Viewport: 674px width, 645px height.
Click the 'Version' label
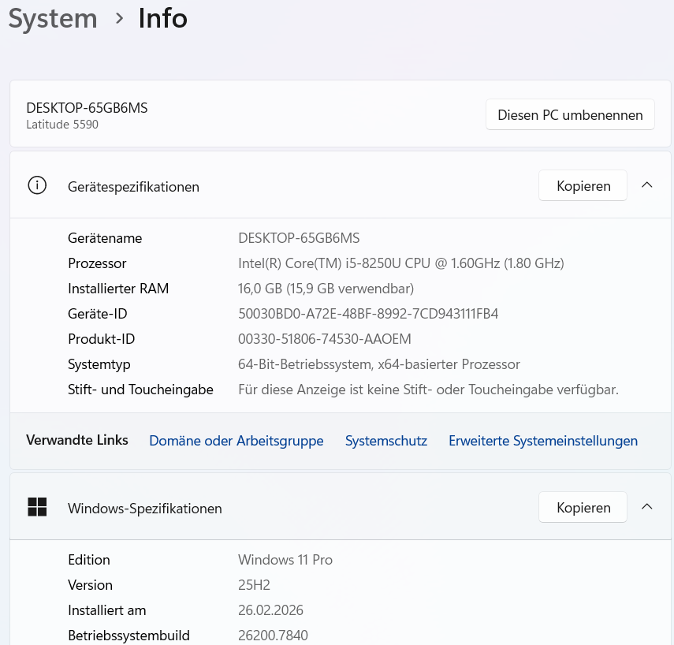pyautogui.click(x=91, y=585)
